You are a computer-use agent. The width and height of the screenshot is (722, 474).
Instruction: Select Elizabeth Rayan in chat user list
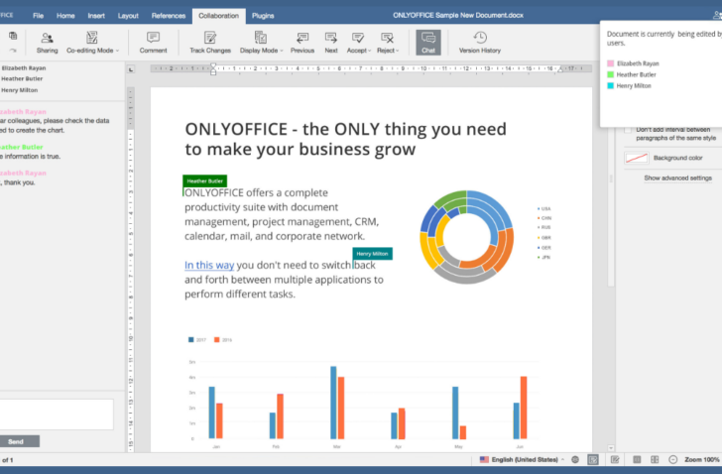pos(24,68)
